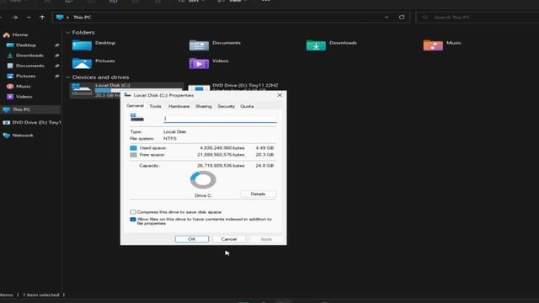The image size is (539, 303).
Task: Click the Apply button
Action: coord(266,239)
